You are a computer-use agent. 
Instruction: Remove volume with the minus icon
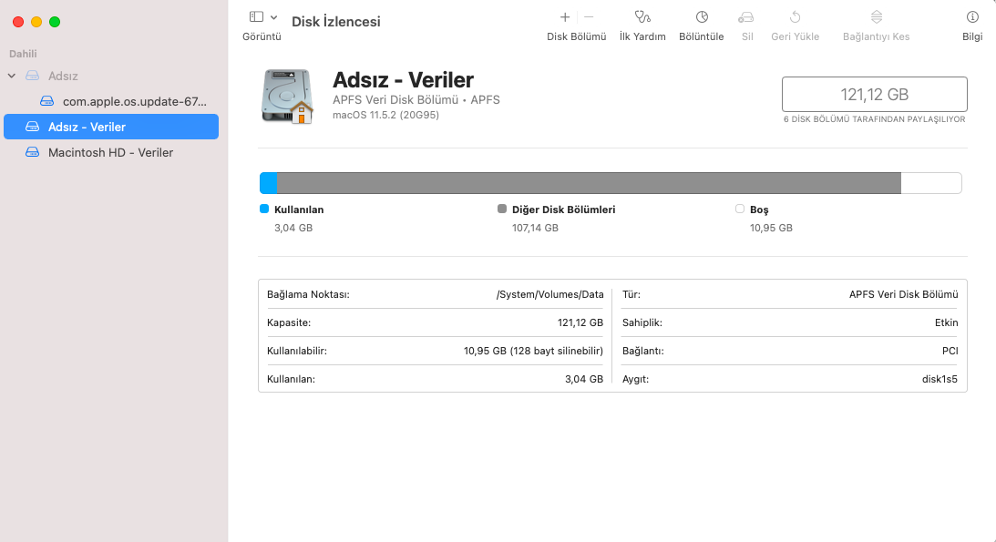click(589, 17)
